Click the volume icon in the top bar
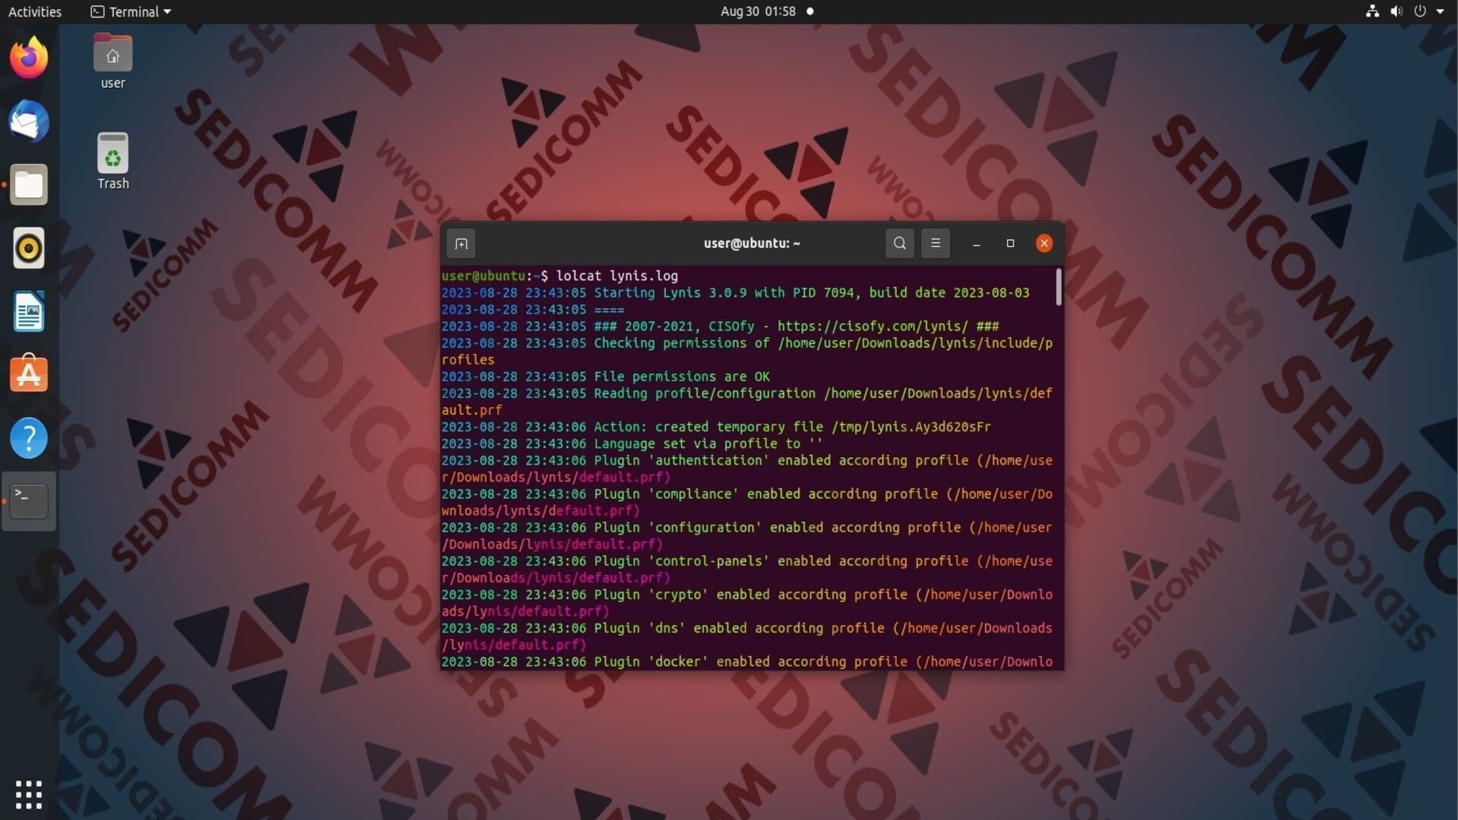Image resolution: width=1458 pixels, height=820 pixels. [1396, 11]
